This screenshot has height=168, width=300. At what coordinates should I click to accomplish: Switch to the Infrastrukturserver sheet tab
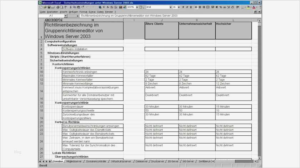(121, 161)
